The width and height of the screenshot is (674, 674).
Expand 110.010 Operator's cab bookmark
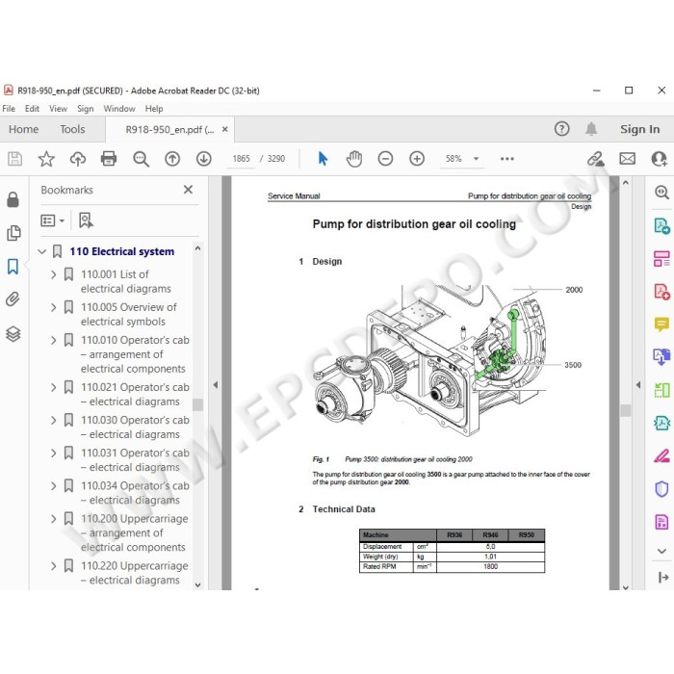point(53,341)
